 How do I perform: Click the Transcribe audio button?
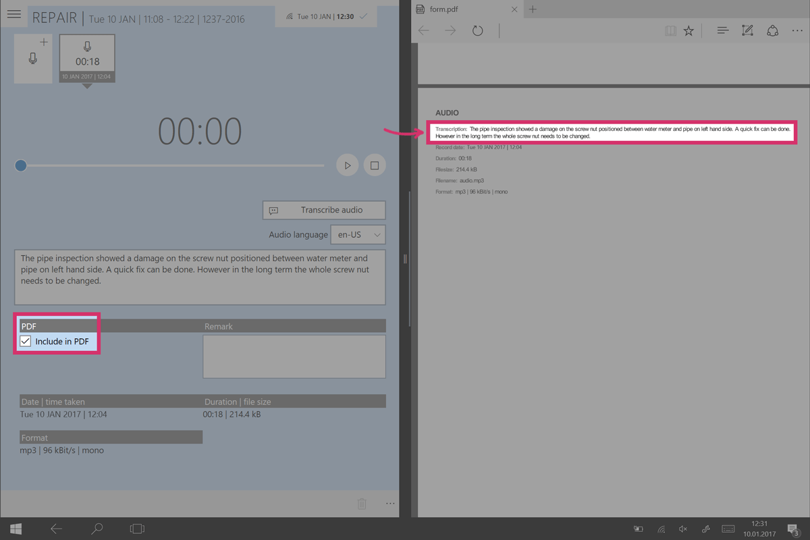[324, 210]
